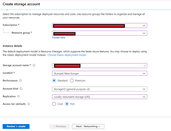
Task: Show Account kind info icon
Action: [21, 89]
